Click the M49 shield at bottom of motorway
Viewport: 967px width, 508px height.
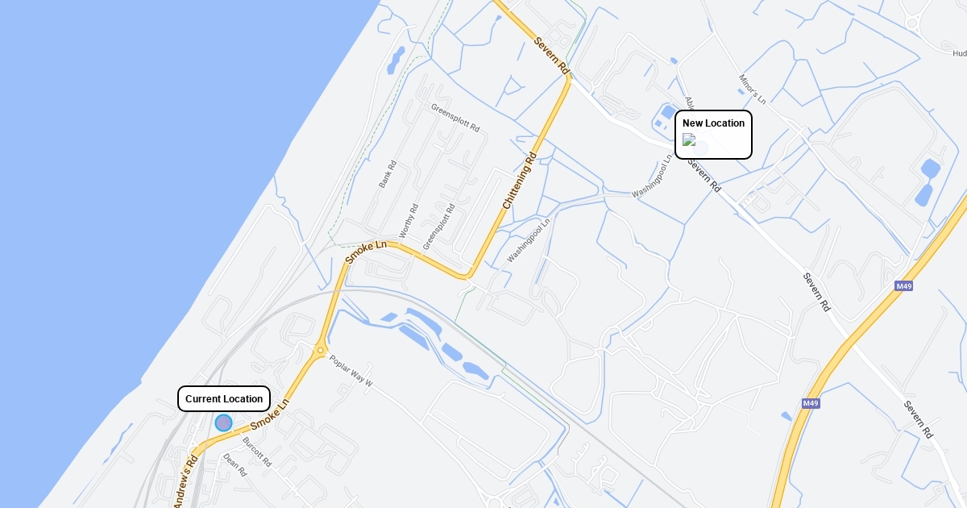pyautogui.click(x=811, y=403)
